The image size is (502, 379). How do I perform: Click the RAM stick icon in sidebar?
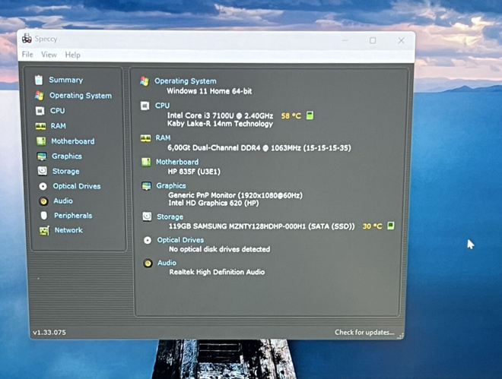[x=40, y=126]
